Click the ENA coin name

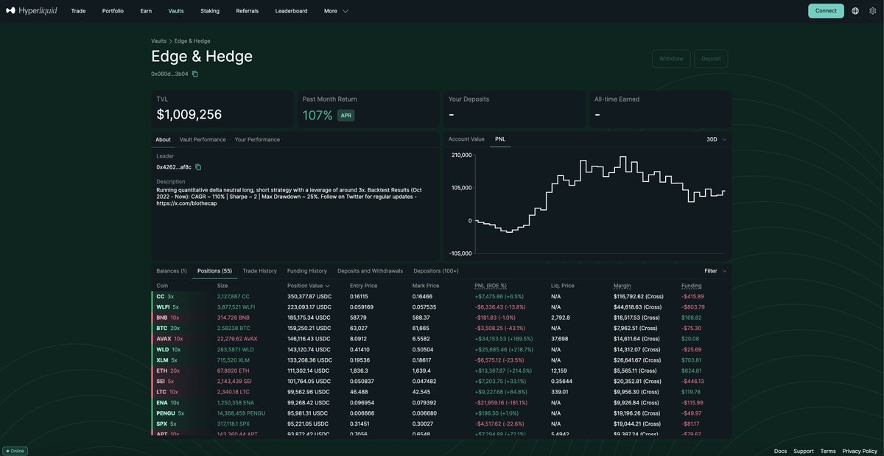click(162, 403)
